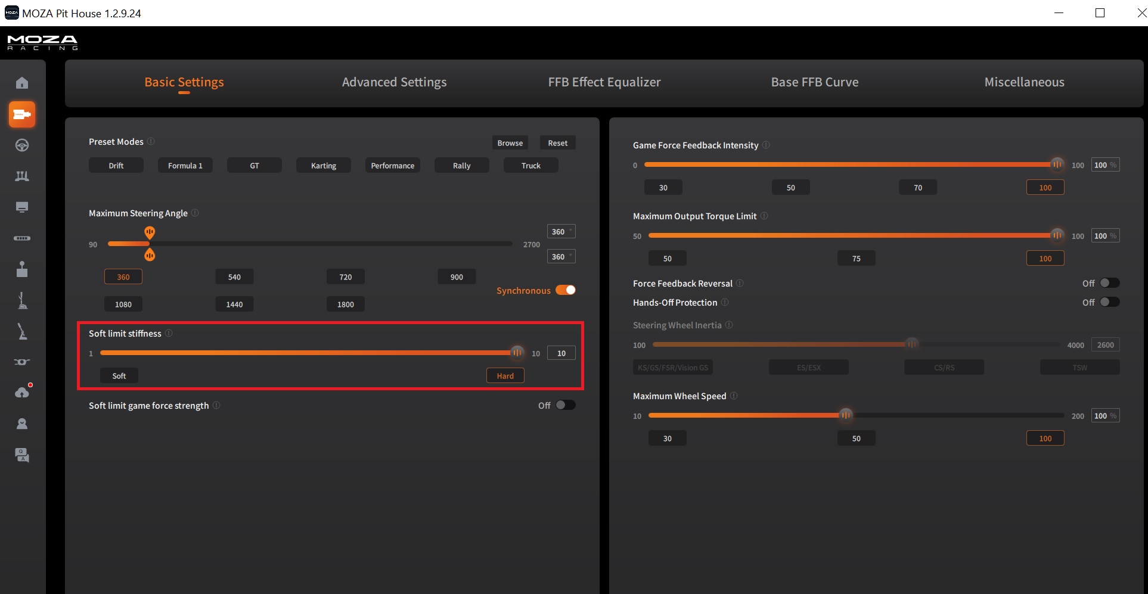
Task: Click the Maximum Output Torque Limit slider handle
Action: pyautogui.click(x=1057, y=235)
